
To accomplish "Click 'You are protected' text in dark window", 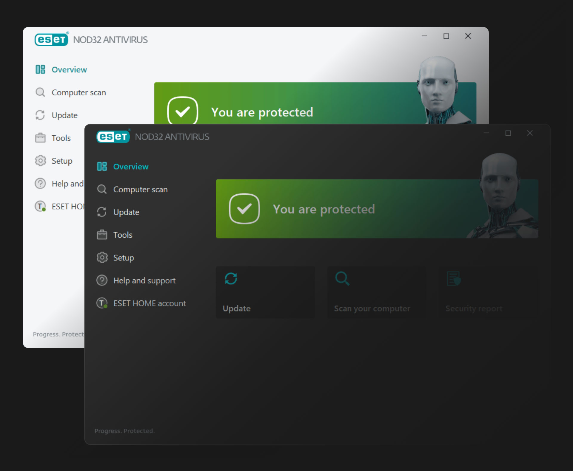I will tap(324, 209).
